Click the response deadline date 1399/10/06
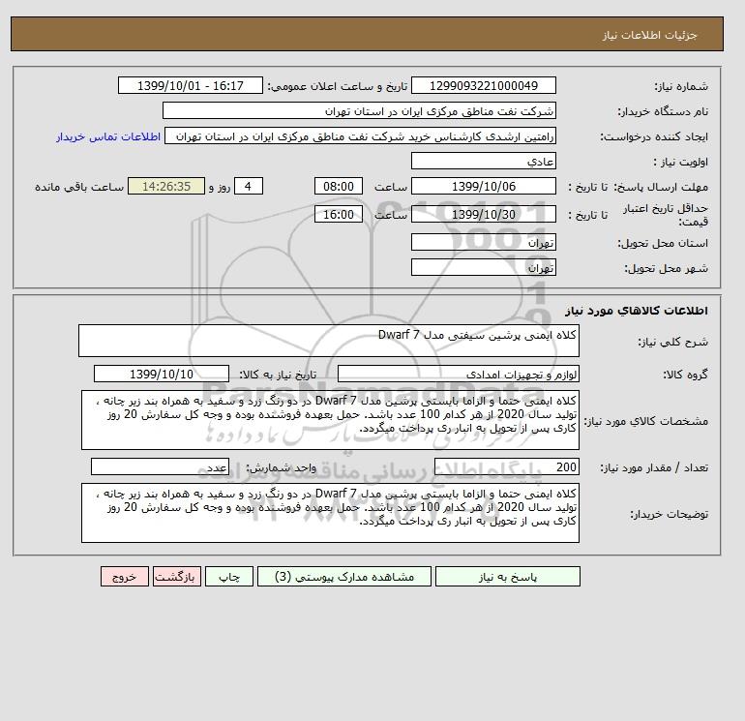745x721 pixels. 483,187
